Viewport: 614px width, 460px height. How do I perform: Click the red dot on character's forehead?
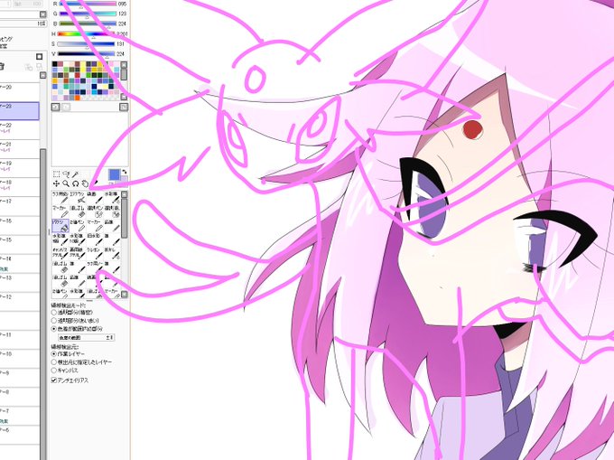pos(472,129)
